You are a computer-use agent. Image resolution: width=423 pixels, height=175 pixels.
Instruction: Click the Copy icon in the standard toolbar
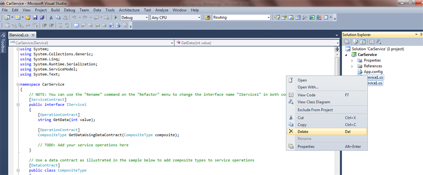tap(58, 17)
